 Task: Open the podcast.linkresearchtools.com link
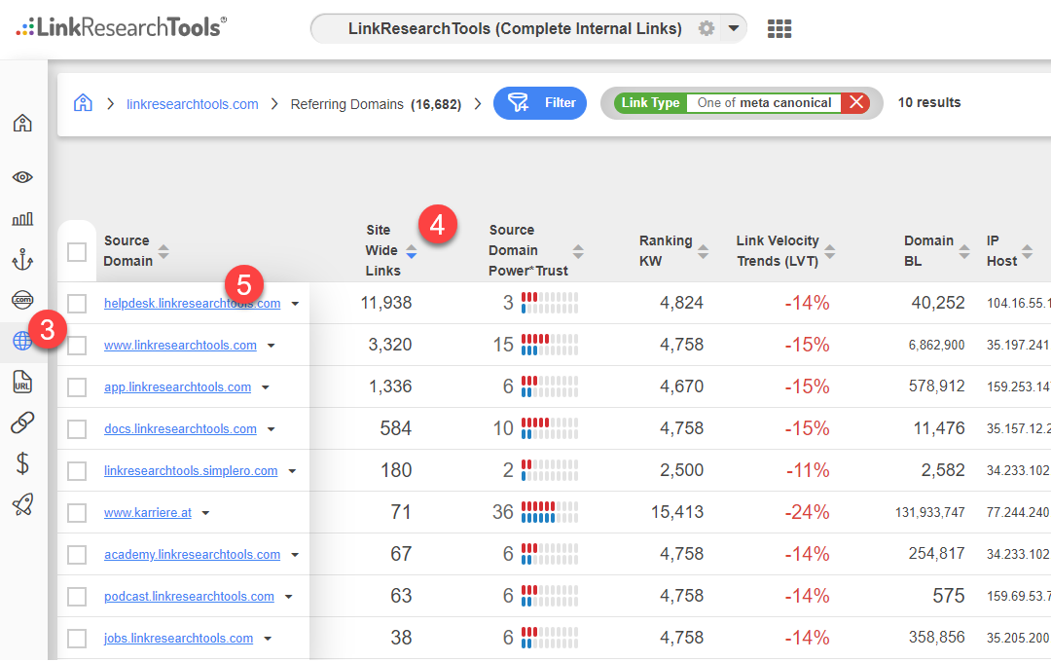tap(189, 596)
